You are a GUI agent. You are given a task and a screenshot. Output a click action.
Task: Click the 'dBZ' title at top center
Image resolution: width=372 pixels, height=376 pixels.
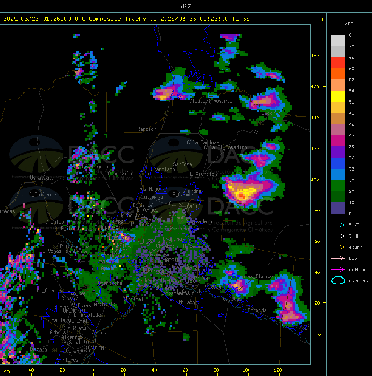coord(186,6)
